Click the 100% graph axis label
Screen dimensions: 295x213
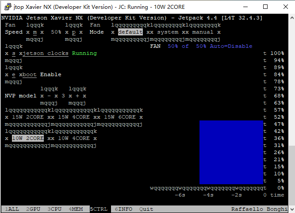[x=277, y=53]
